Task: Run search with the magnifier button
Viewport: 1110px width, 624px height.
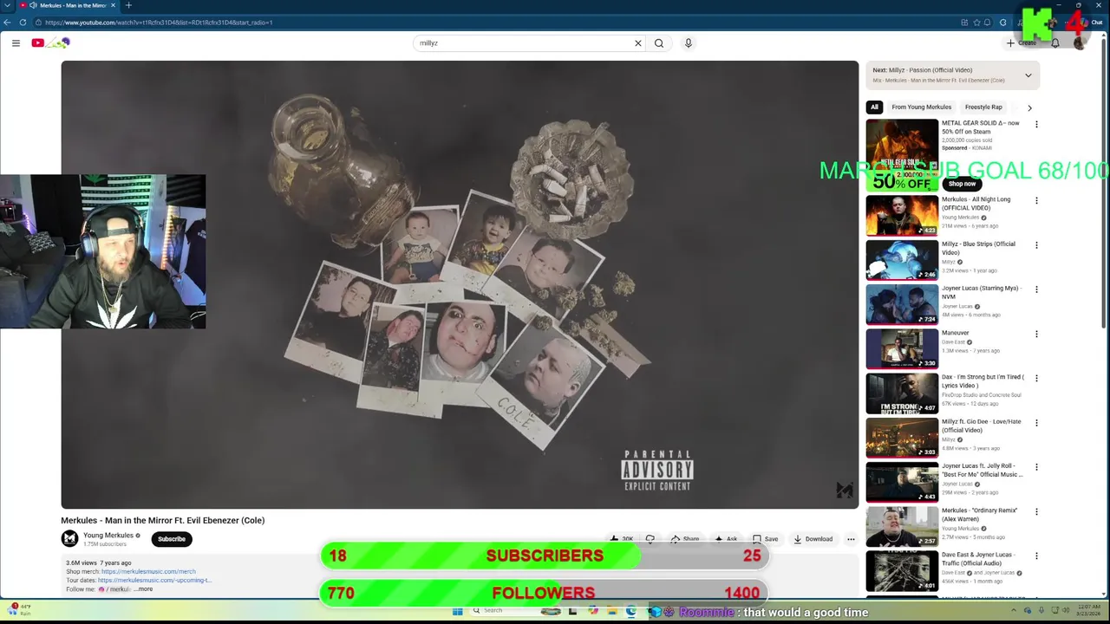Action: 659,42
